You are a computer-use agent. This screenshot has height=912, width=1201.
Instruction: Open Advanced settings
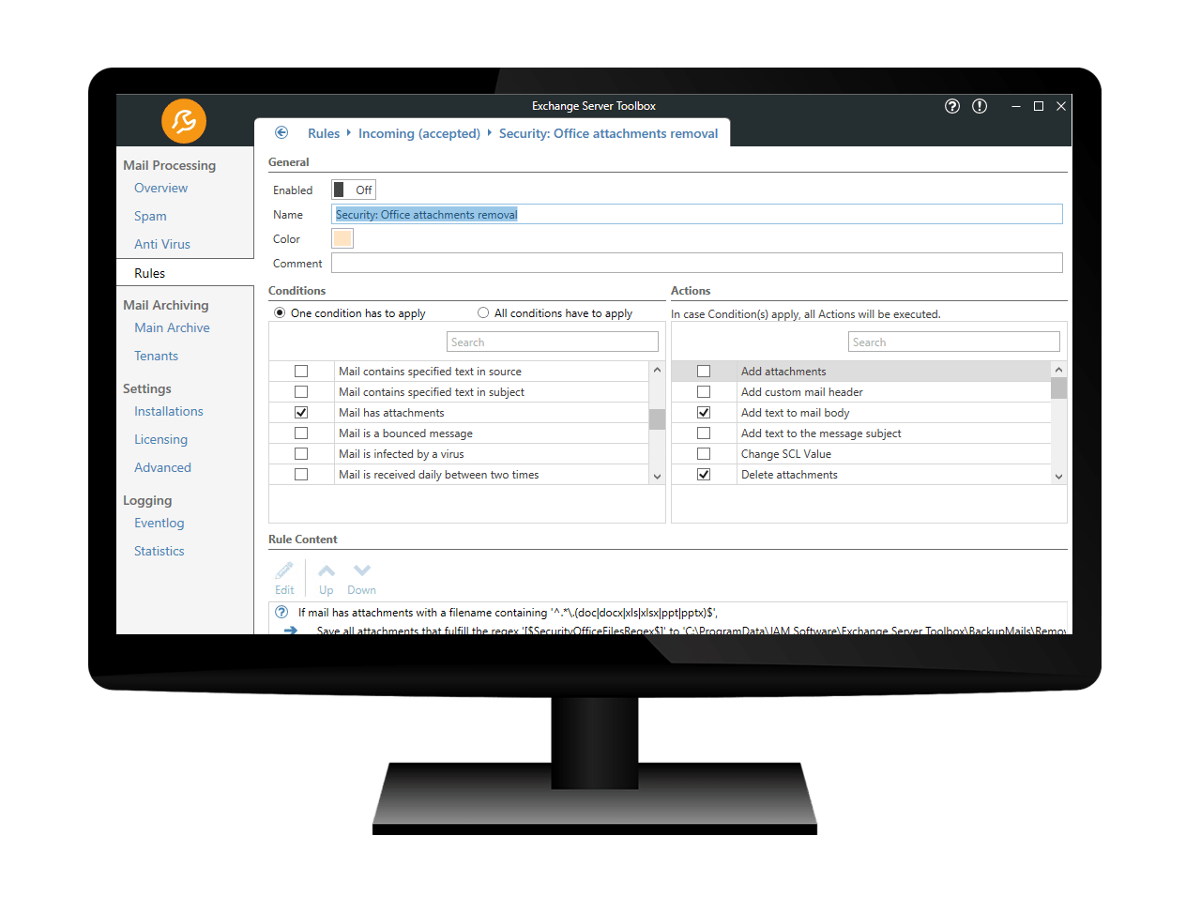pyautogui.click(x=162, y=467)
